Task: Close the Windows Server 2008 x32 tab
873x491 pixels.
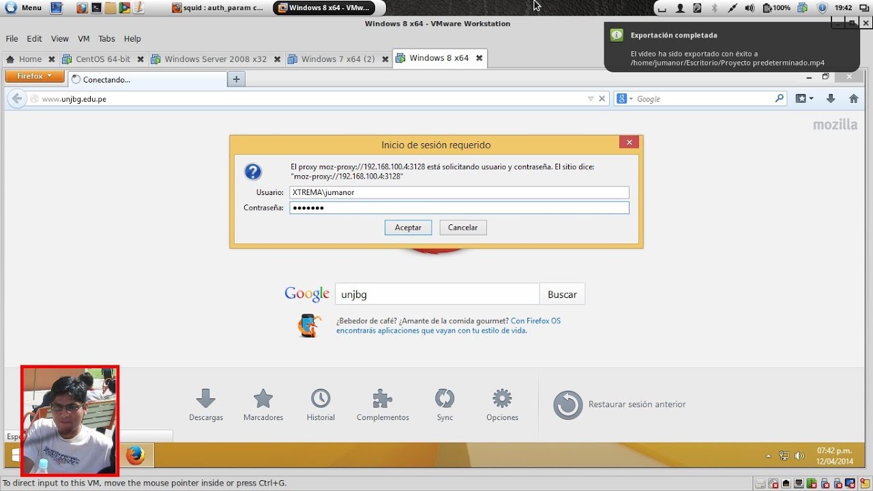Action: pyautogui.click(x=277, y=59)
